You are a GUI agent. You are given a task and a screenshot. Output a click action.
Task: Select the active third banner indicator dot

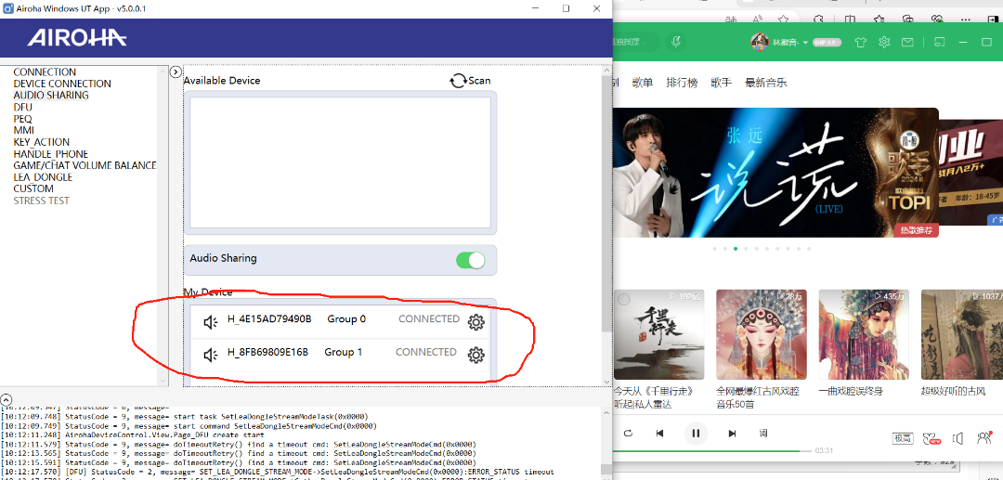736,249
